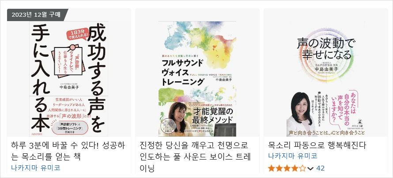
Task: Click the woman's portrait on the third cover
Action: point(299,114)
